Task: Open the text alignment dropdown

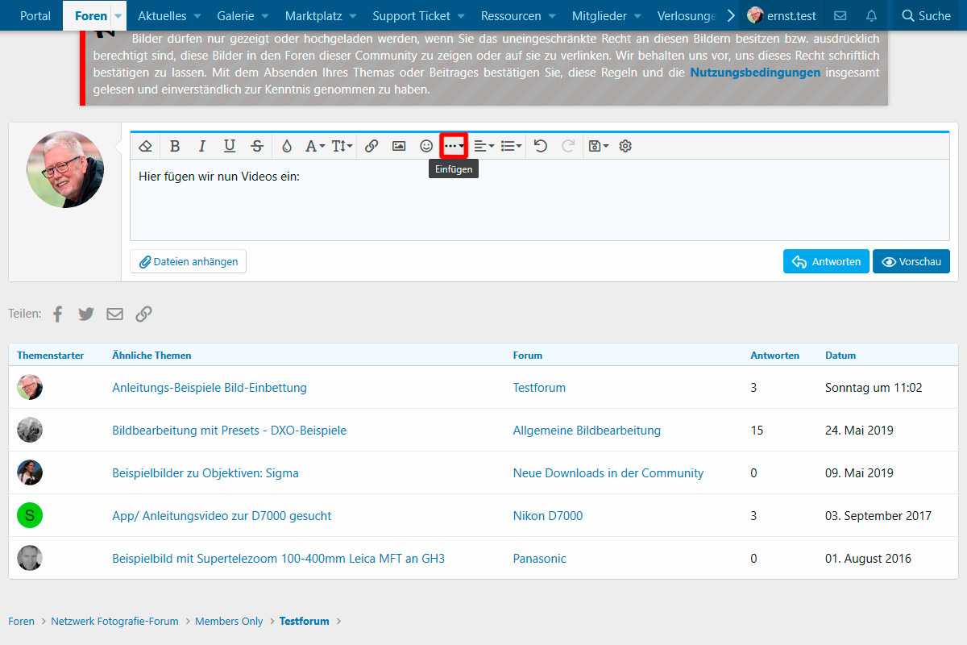Action: (x=483, y=146)
